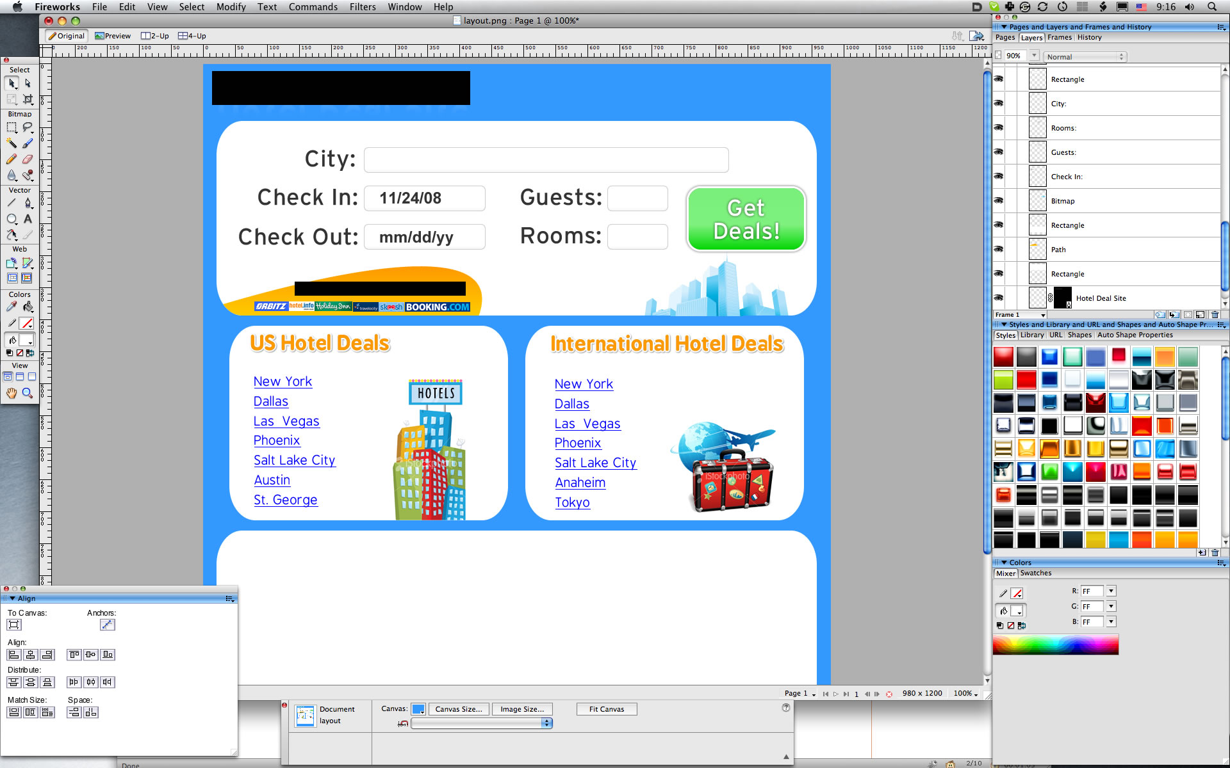This screenshot has width=1230, height=768.
Task: Hide the Bitmap layer
Action: 998,200
